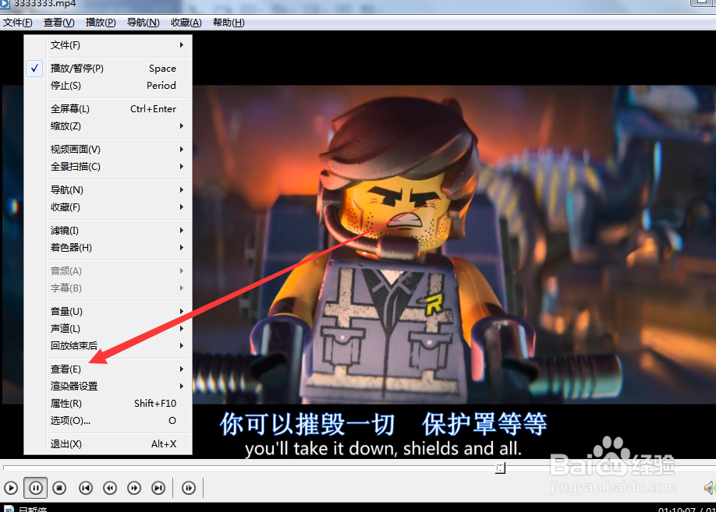Open the 声道(L) submenu
Image resolution: width=716 pixels, height=512 pixels.
[x=108, y=329]
